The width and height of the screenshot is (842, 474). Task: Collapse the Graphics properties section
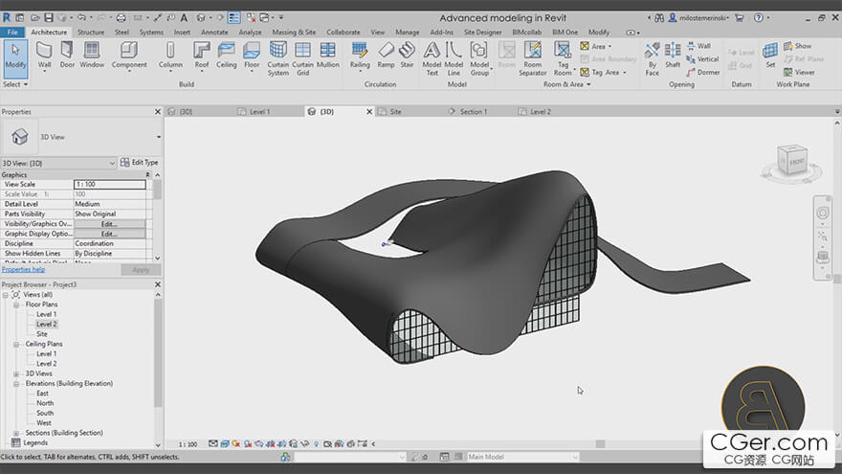(x=147, y=175)
